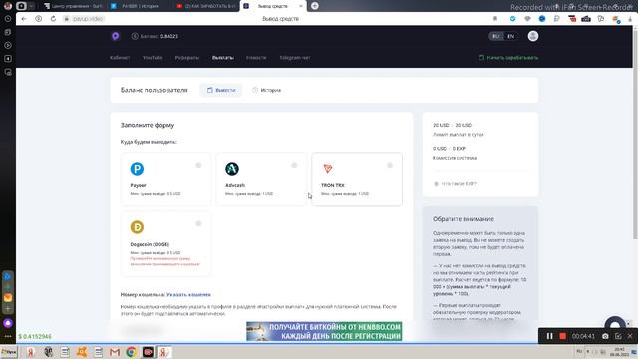Screen dimensions: 638x359
Task: Open Chrome from the taskbar
Action: (x=131, y=352)
